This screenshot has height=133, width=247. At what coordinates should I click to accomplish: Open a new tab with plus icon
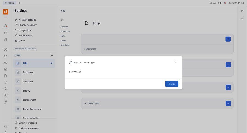point(19,3)
